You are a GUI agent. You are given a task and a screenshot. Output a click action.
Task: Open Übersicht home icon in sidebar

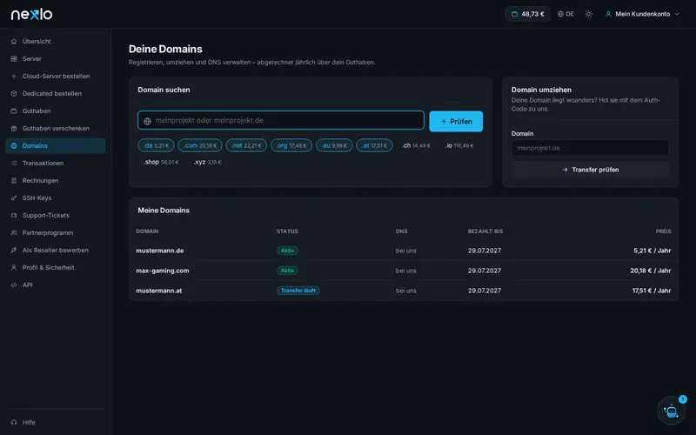[x=14, y=41]
